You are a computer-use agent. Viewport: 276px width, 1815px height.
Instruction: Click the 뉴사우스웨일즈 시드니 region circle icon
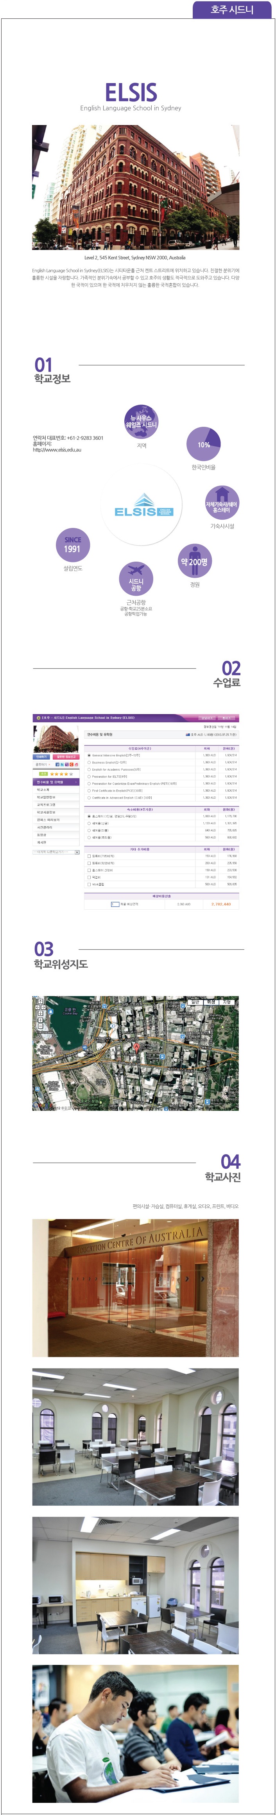click(141, 422)
